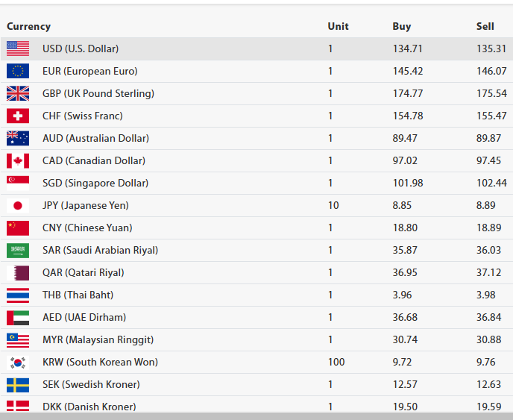Select the USD buy rate 134.71
Image resolution: width=513 pixels, height=420 pixels.
pos(407,48)
